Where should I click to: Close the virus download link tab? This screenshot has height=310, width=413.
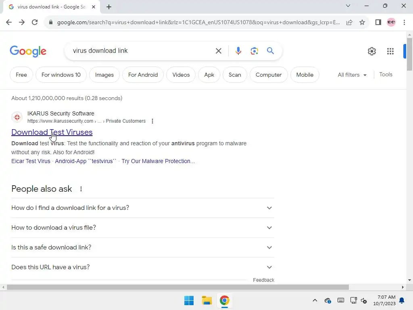[x=94, y=7]
